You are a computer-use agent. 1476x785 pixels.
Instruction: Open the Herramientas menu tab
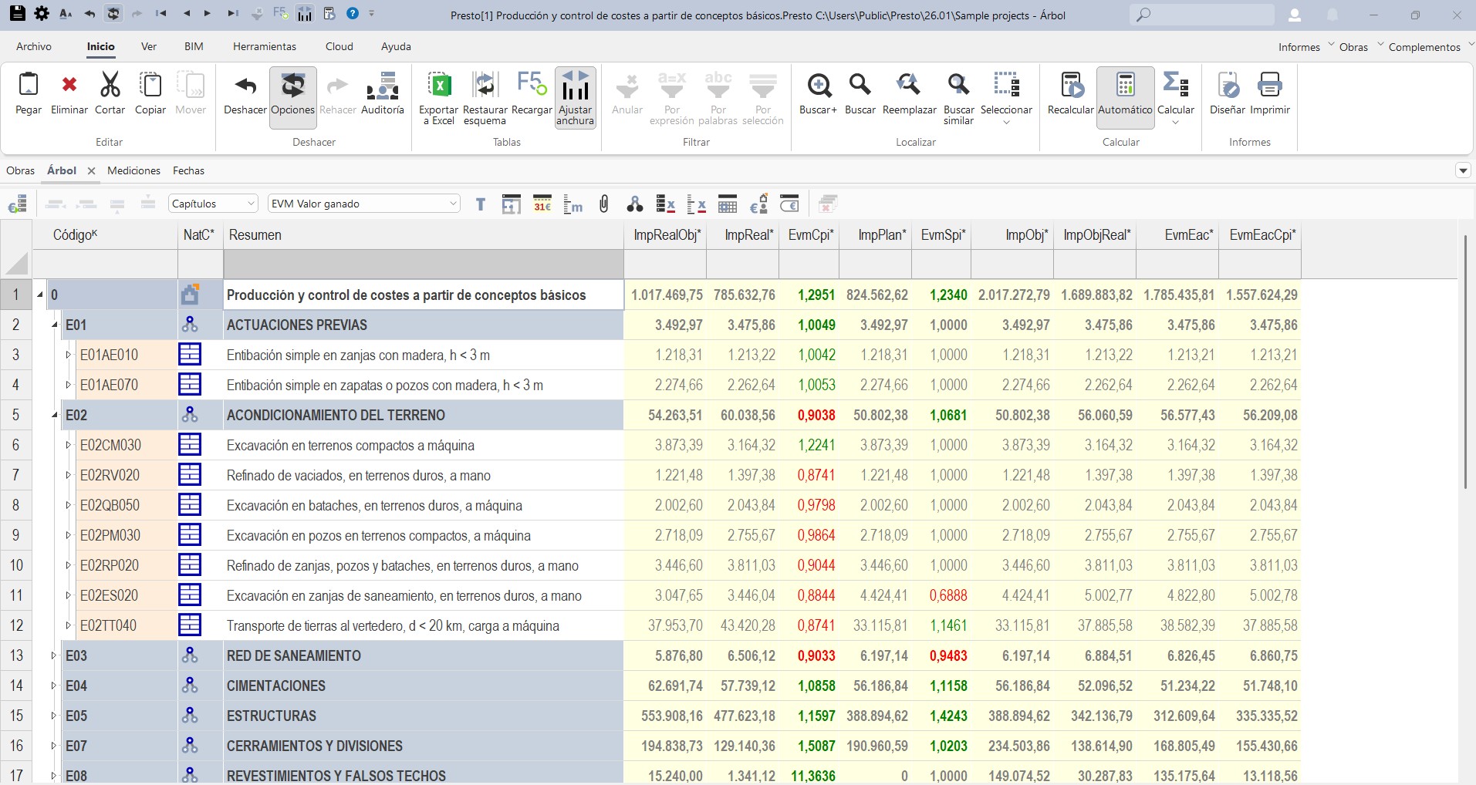pos(265,46)
